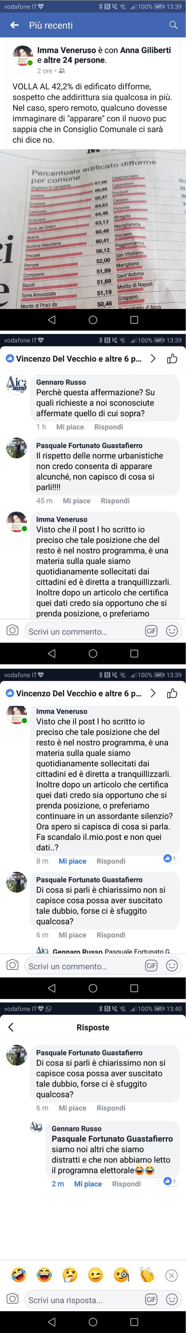Viewport: 186px width, 1333px height.
Task: Open Anna Giliberti's profile link
Action: (145, 50)
